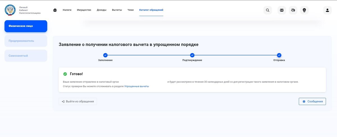The width and height of the screenshot is (337, 137).
Task: Click the Заполнение step circle
Action: (x=105, y=55)
